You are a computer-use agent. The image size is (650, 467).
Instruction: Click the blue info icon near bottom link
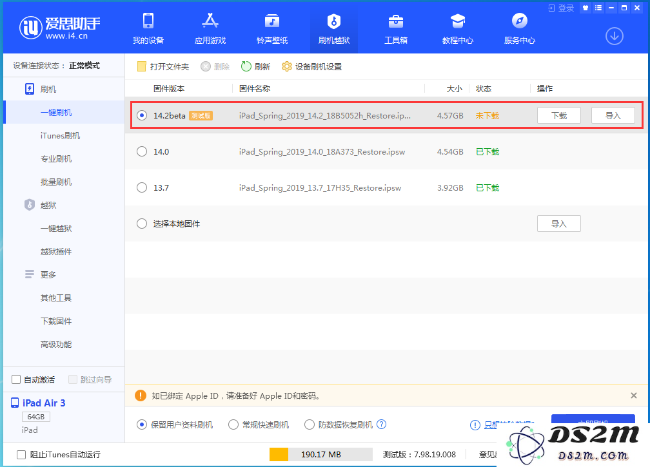475,424
